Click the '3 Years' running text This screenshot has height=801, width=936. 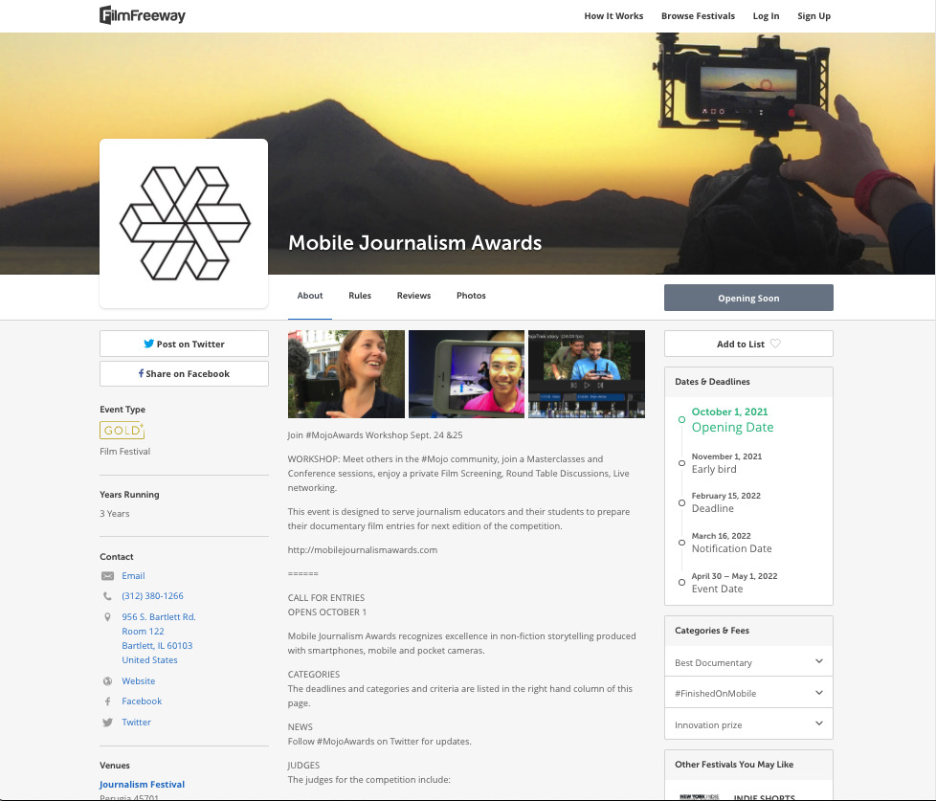tap(115, 513)
